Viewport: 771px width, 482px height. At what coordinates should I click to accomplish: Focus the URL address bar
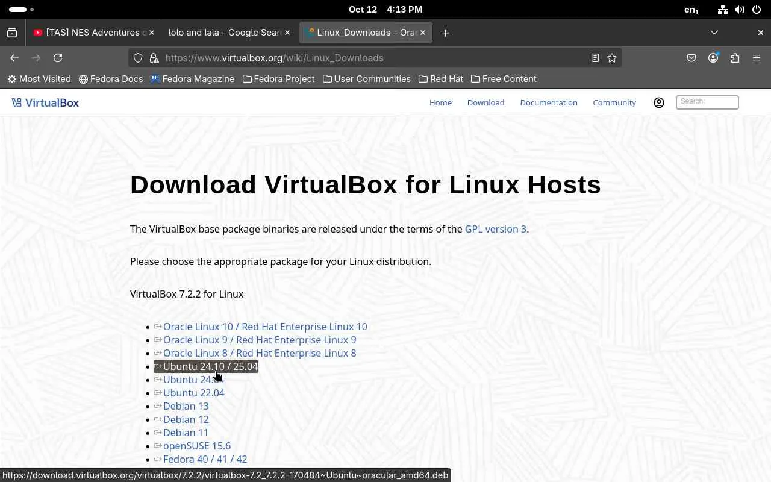click(373, 58)
